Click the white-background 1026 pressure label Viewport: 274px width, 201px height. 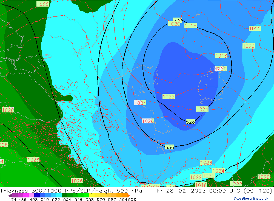pos(148,121)
